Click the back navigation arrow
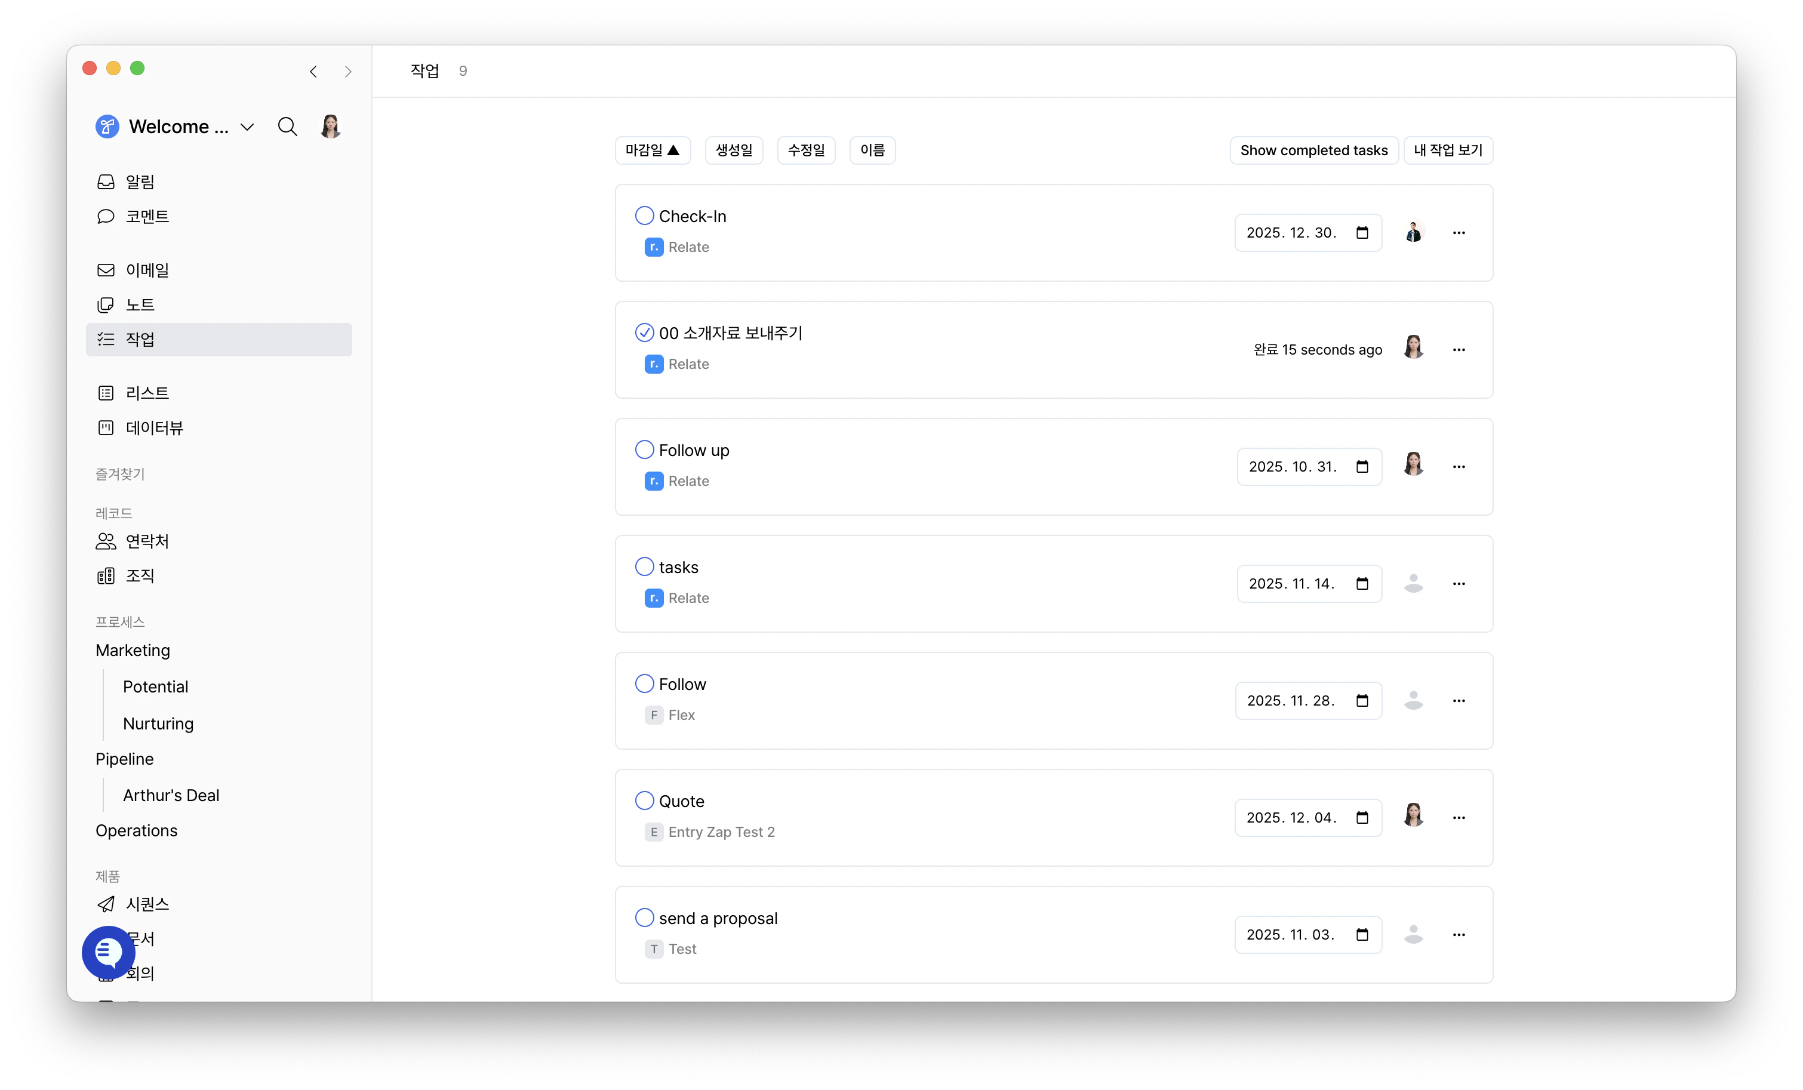 coord(313,72)
